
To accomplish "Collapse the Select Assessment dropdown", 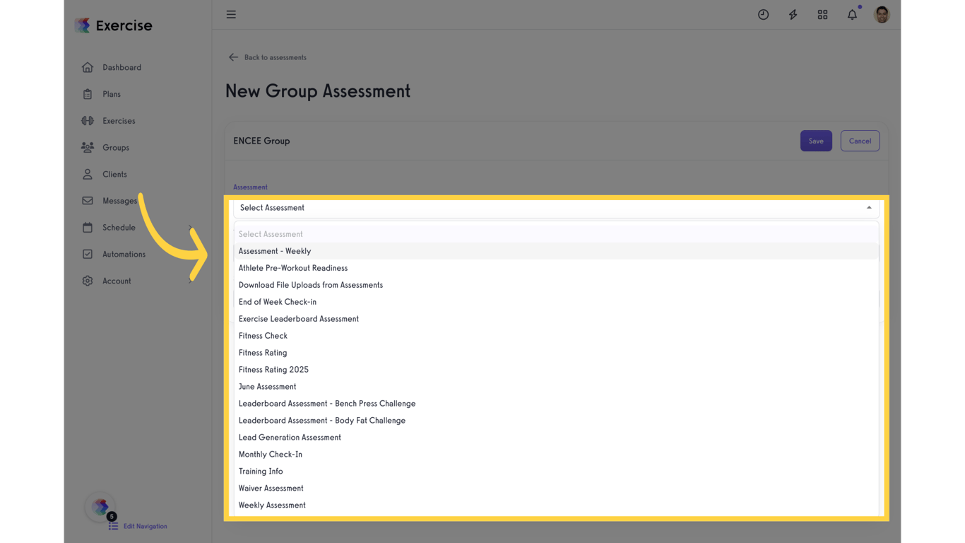I will tap(868, 207).
